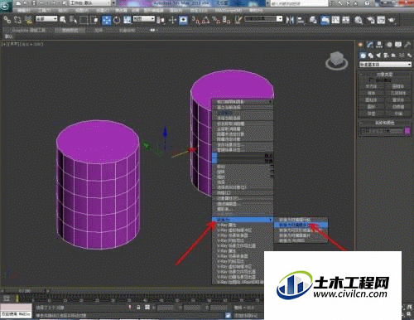Click the Cameras category icon in Create panel
414x320 pixels.
click(386, 56)
